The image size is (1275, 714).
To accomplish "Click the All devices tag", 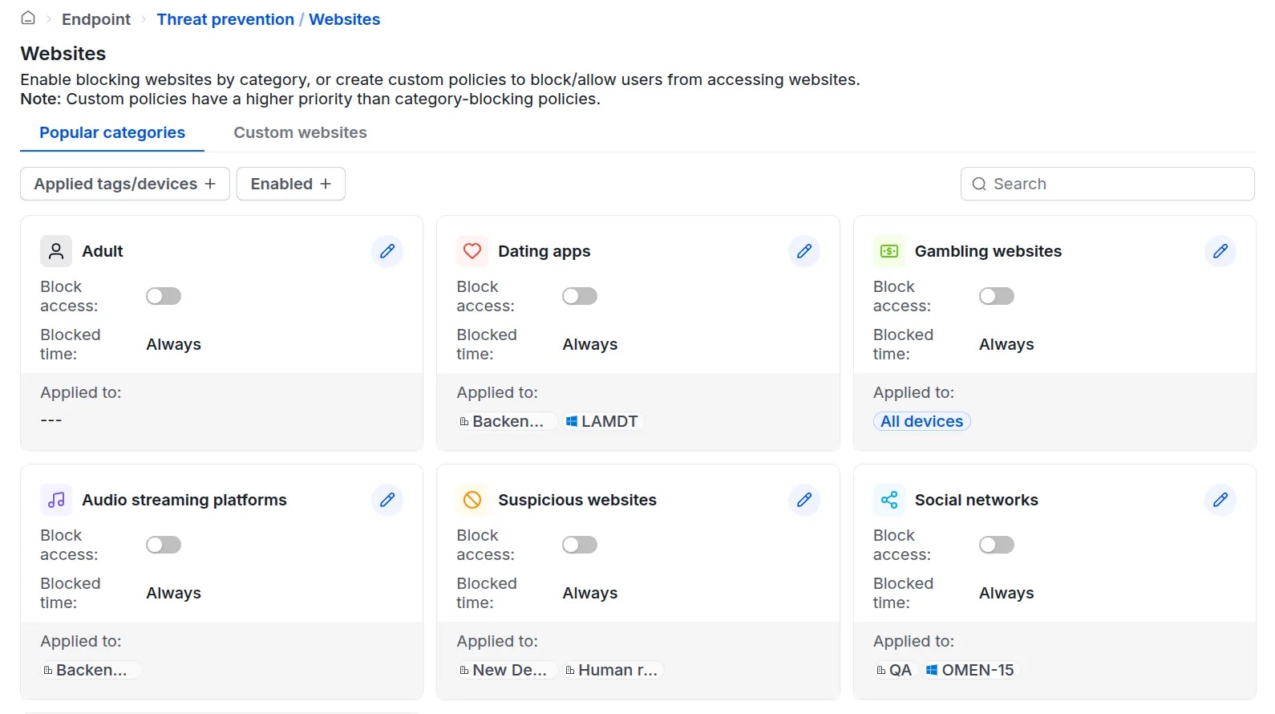I will [921, 421].
